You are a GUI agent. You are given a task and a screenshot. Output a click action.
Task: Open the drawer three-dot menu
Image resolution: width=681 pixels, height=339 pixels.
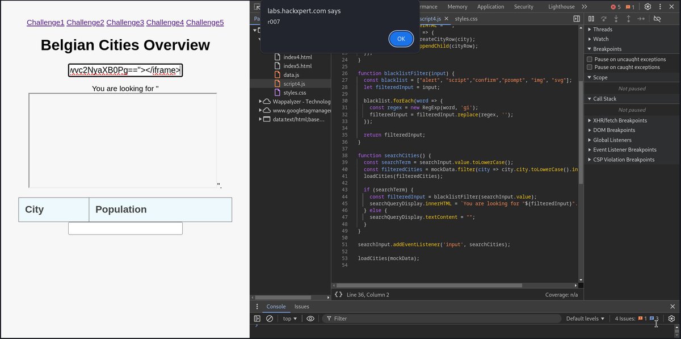coord(257,307)
